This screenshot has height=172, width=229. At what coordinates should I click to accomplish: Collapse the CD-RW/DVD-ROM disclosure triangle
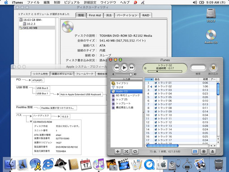pyautogui.click(x=31, y=121)
